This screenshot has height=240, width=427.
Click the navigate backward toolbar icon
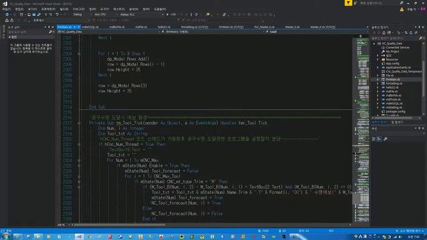pos(7,15)
